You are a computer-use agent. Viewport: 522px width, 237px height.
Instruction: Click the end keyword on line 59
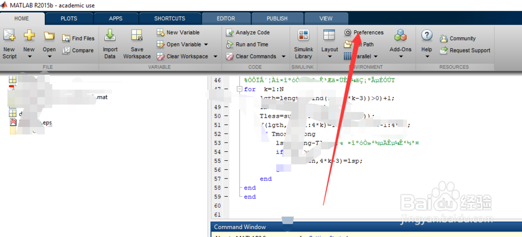coord(250,197)
